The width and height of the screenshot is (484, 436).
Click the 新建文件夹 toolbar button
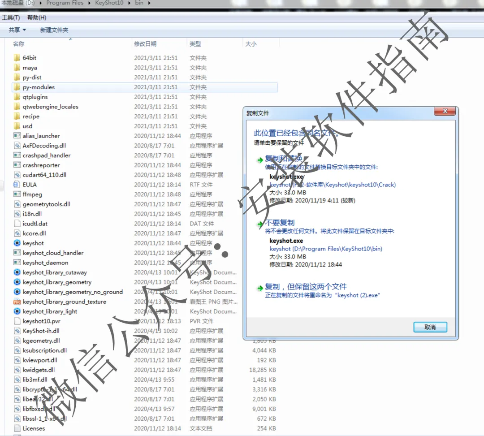coord(54,30)
